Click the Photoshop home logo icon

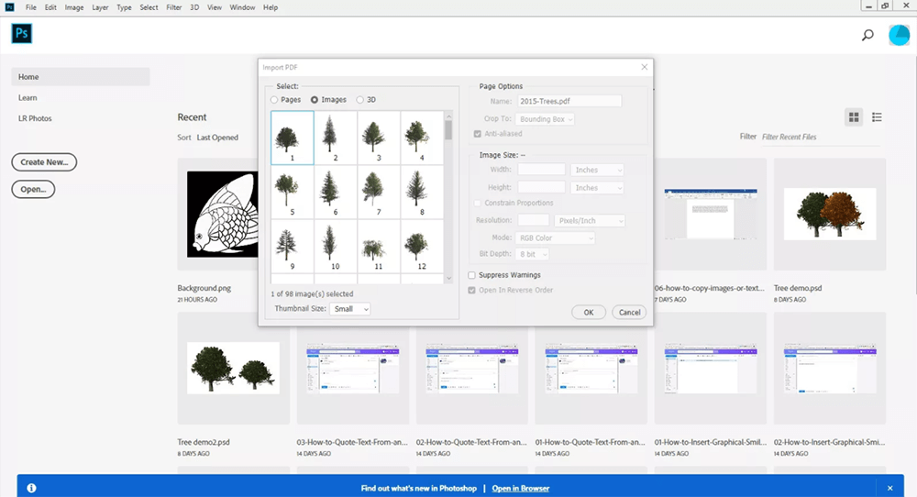click(22, 34)
